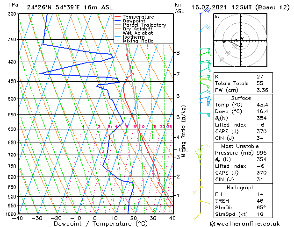Click the Isotherm legend entry
The width and height of the screenshot is (294, 227).
(x=129, y=37)
